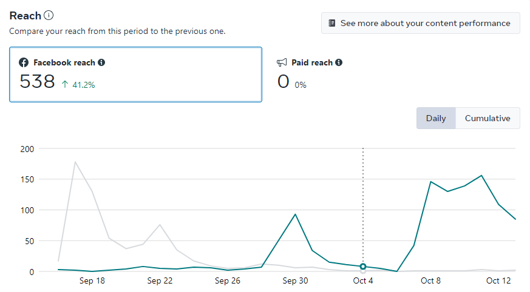The image size is (530, 292).
Task: Select the Facebook reach card
Action: pos(135,75)
